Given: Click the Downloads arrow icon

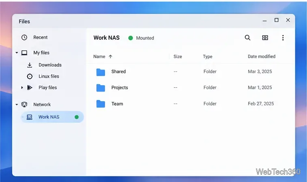Looking at the screenshot, I should 30,65.
